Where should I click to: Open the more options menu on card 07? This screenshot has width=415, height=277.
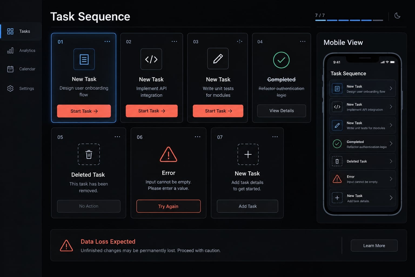click(x=275, y=137)
